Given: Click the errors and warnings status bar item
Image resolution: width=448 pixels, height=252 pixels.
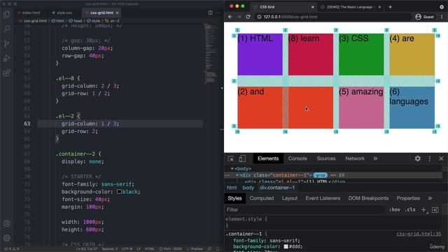Looking at the screenshot, I should click(12, 249).
